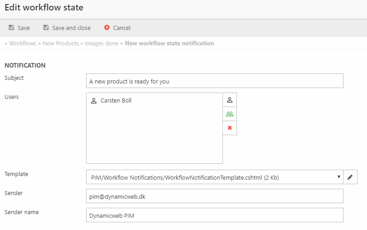
Task: Click Save and close in toolbar
Action: coord(67,28)
